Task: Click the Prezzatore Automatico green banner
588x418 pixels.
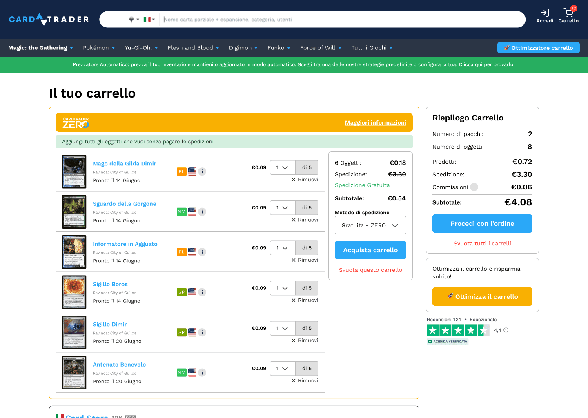Action: (x=294, y=64)
